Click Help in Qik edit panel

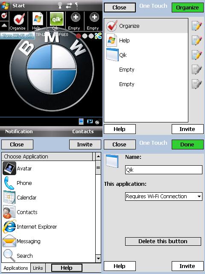(120, 266)
